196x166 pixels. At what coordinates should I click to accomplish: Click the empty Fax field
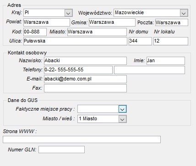click(85, 88)
